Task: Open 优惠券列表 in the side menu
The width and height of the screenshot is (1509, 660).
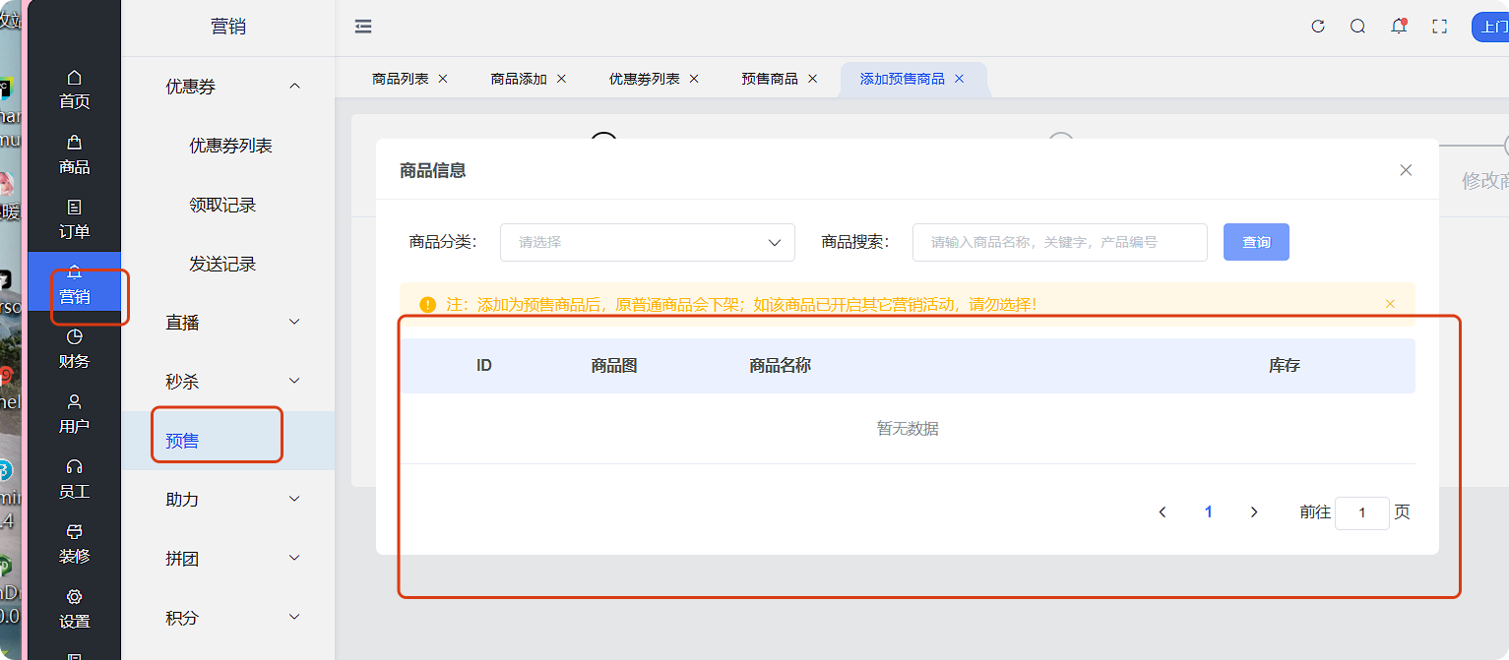Action: coord(230,146)
